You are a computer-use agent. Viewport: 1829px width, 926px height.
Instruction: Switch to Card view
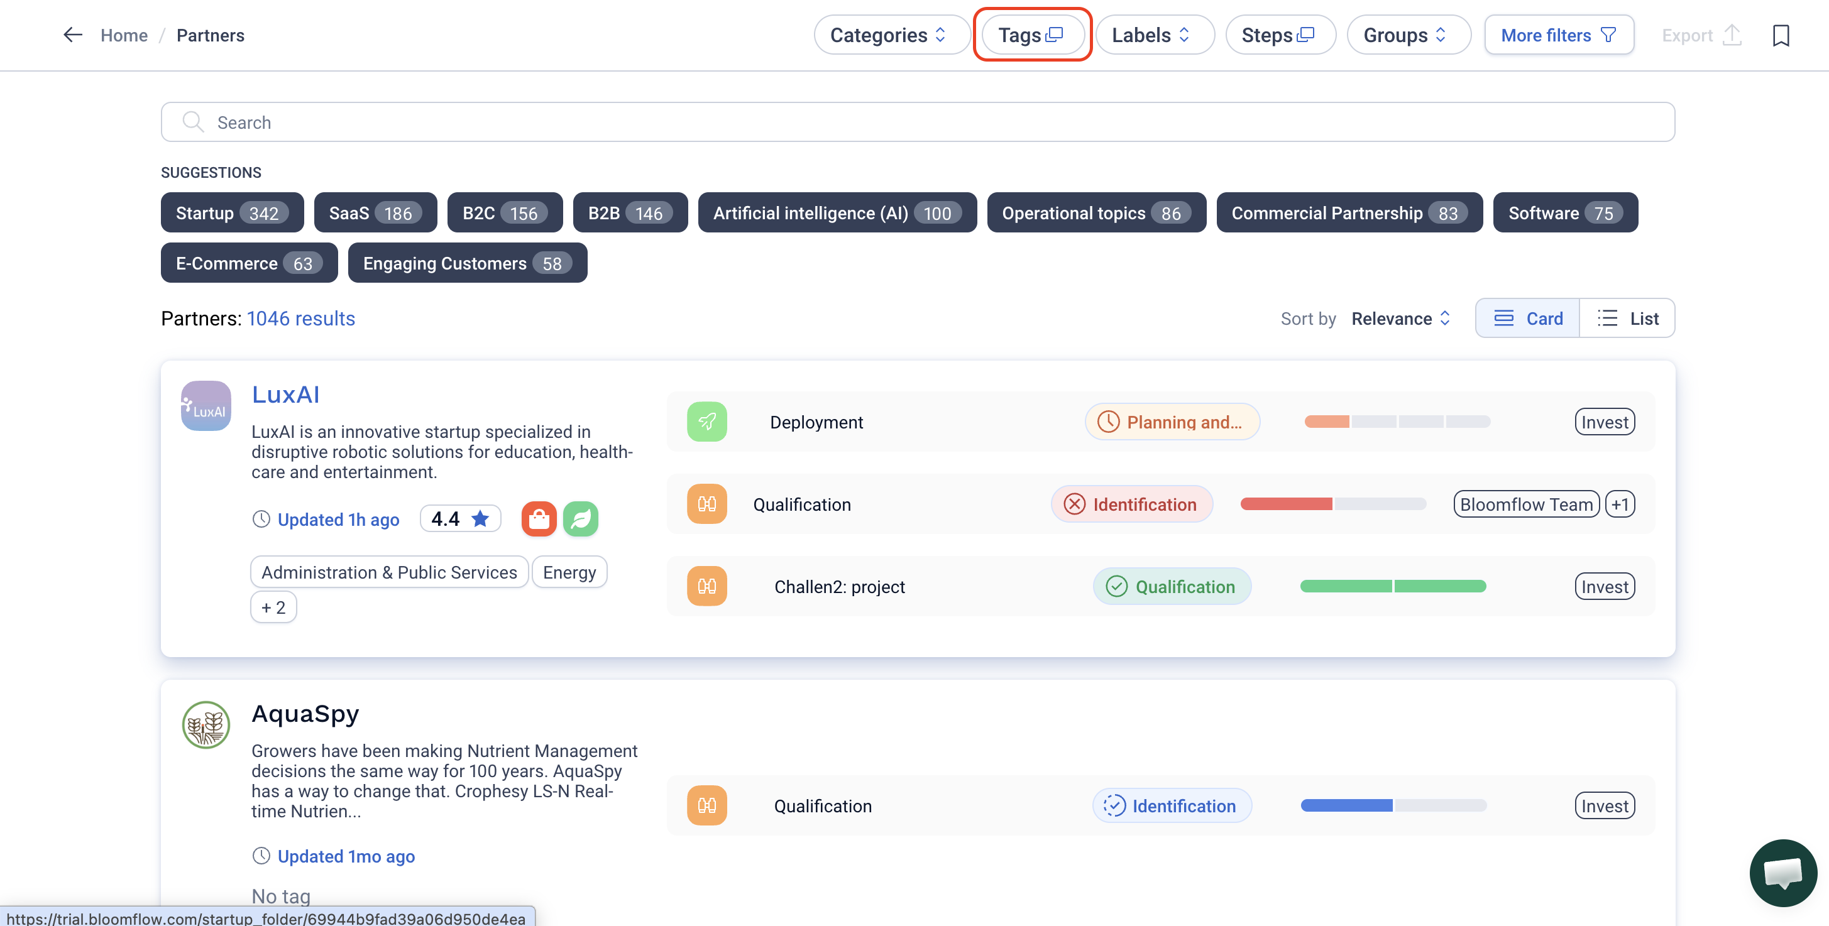(x=1527, y=319)
